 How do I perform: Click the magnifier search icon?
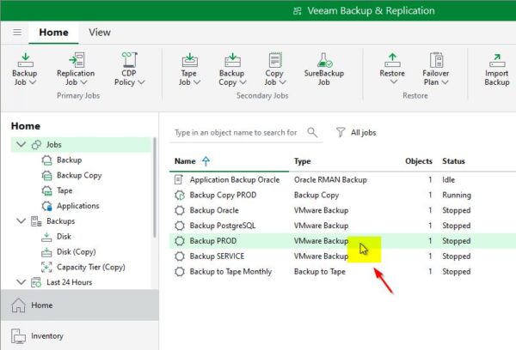coord(312,132)
